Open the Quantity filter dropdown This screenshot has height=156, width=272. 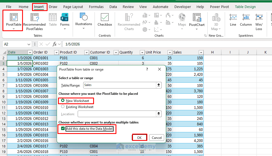tap(142, 52)
